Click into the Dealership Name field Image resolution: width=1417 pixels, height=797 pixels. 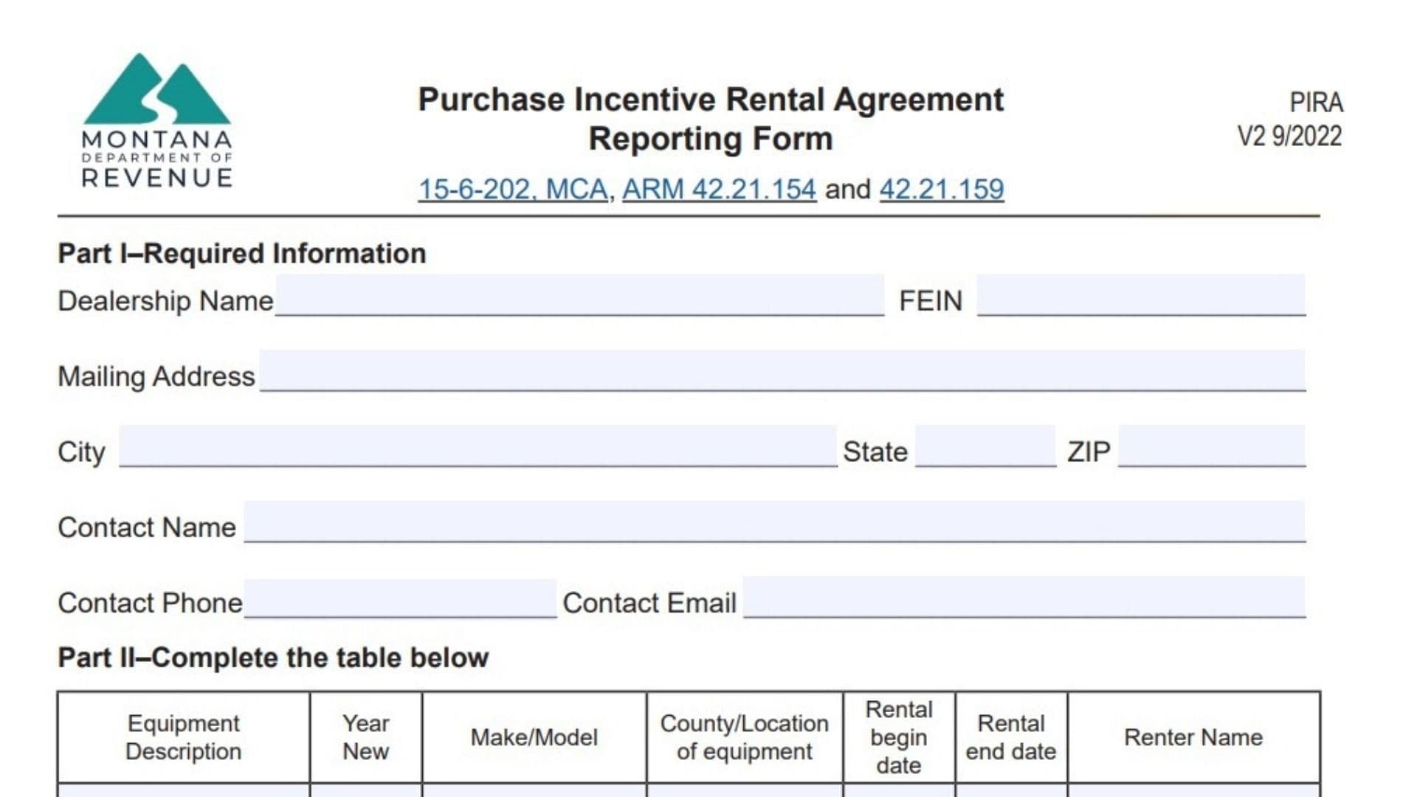[x=579, y=296]
